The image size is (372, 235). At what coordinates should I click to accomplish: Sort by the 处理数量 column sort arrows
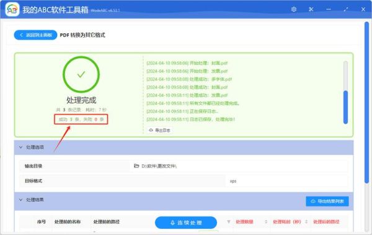pyautogui.click(x=266, y=222)
